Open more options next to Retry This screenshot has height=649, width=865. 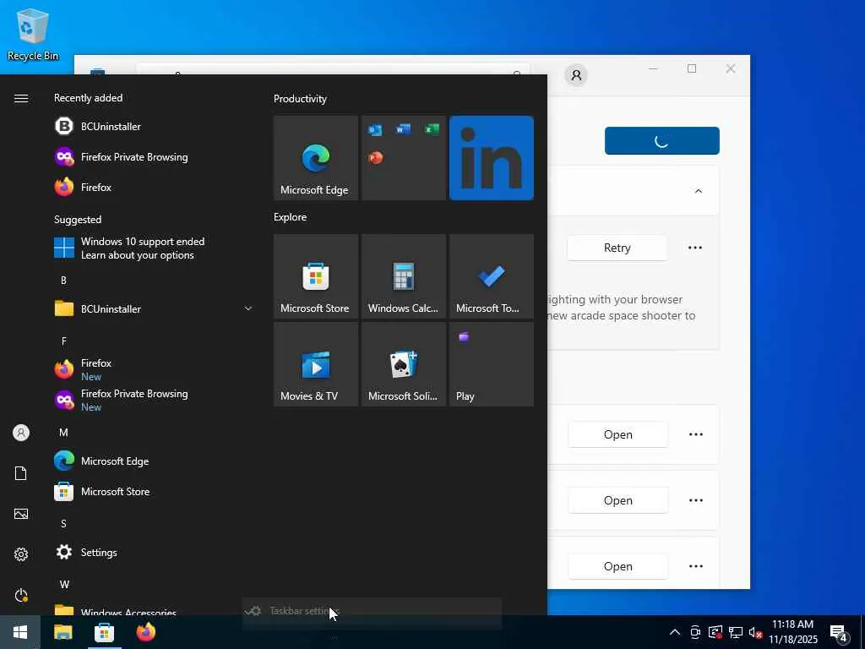pos(695,248)
